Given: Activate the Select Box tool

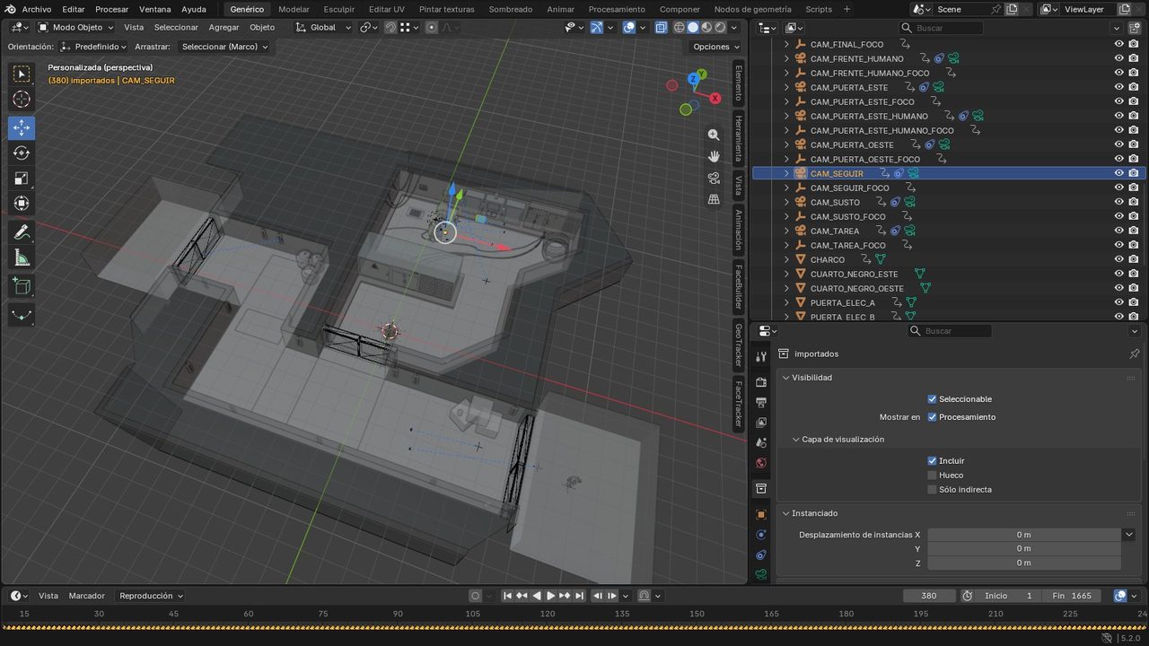Looking at the screenshot, I should [x=22, y=74].
